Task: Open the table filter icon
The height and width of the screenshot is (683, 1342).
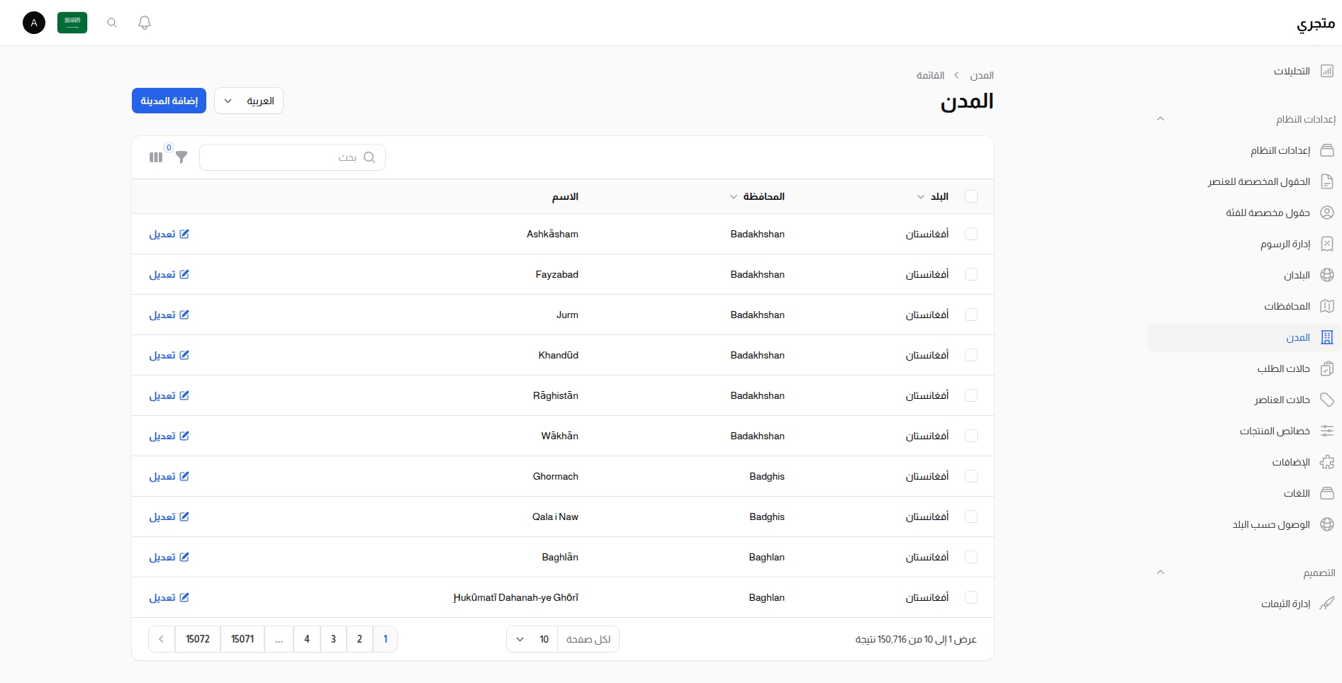Action: (x=181, y=157)
